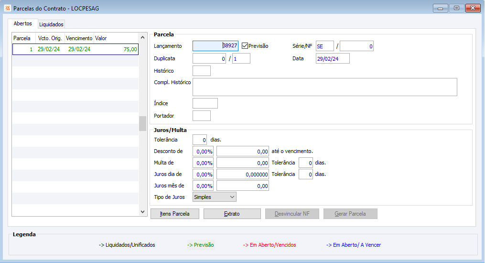Click the Histórico code field
Image resolution: width=485 pixels, height=263 pixels.
(x=202, y=71)
